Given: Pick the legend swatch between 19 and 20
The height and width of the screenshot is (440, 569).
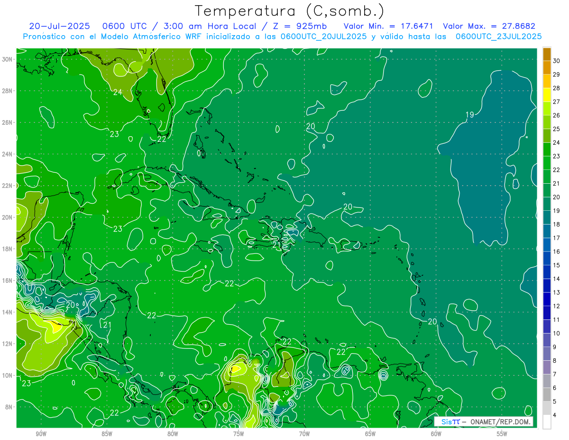Looking at the screenshot, I should (547, 204).
